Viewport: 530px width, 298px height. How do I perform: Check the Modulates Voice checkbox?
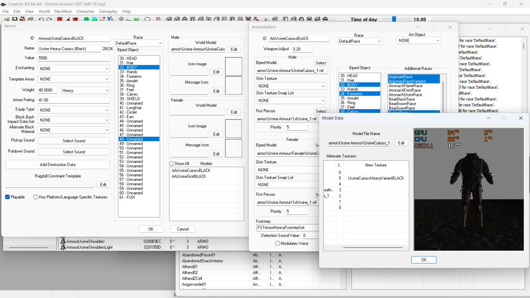(x=277, y=243)
